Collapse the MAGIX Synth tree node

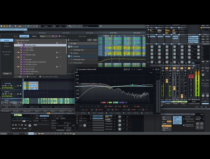coord(16,40)
